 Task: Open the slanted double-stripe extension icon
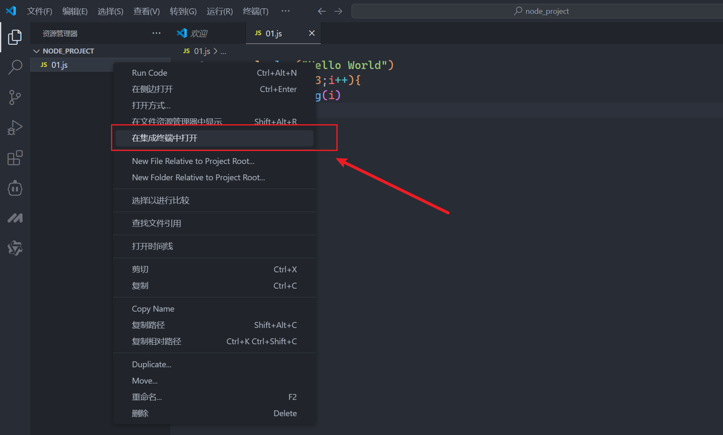click(15, 218)
